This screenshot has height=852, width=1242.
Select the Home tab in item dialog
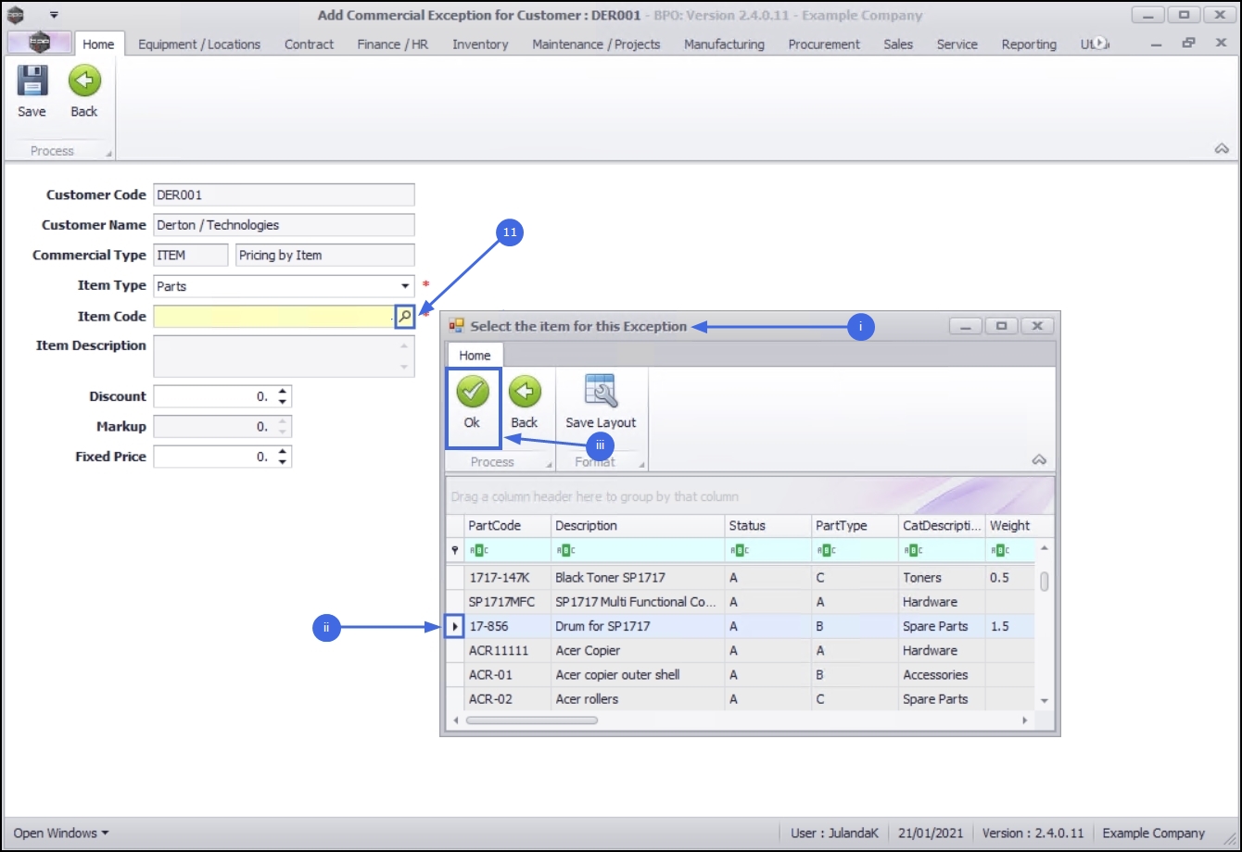[x=475, y=356]
